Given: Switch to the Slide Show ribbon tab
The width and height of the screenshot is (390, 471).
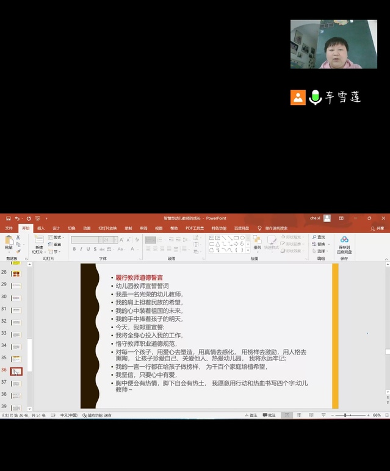Looking at the screenshot, I should [x=107, y=228].
